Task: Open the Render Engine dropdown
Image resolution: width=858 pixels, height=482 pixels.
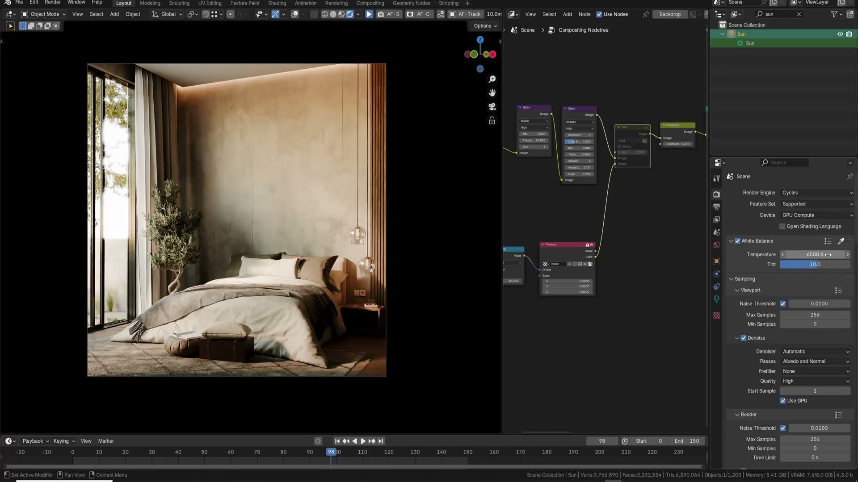Action: click(x=817, y=193)
